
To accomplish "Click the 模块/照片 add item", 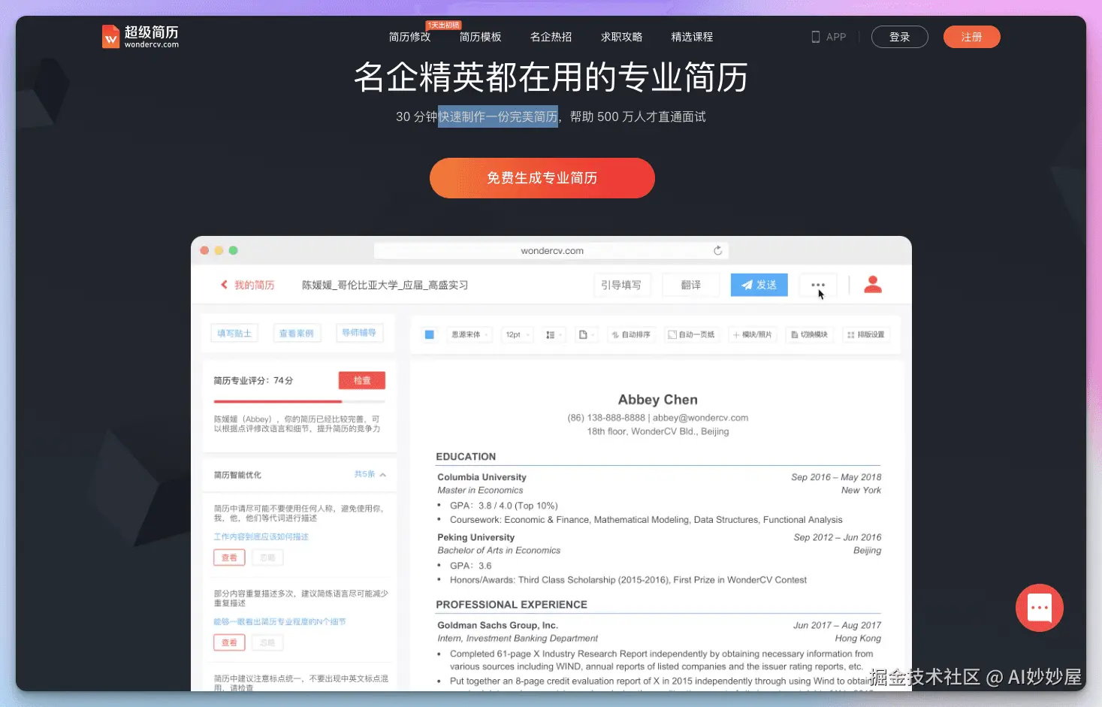I will 752,334.
